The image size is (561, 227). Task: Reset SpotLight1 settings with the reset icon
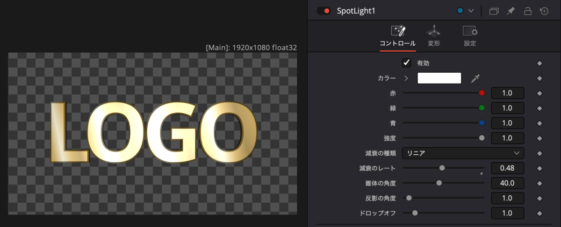[544, 11]
